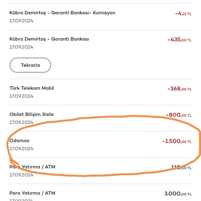The image size is (201, 201).
Task: Open the Türk Telekom Mobil transaction title
Action: point(32,88)
